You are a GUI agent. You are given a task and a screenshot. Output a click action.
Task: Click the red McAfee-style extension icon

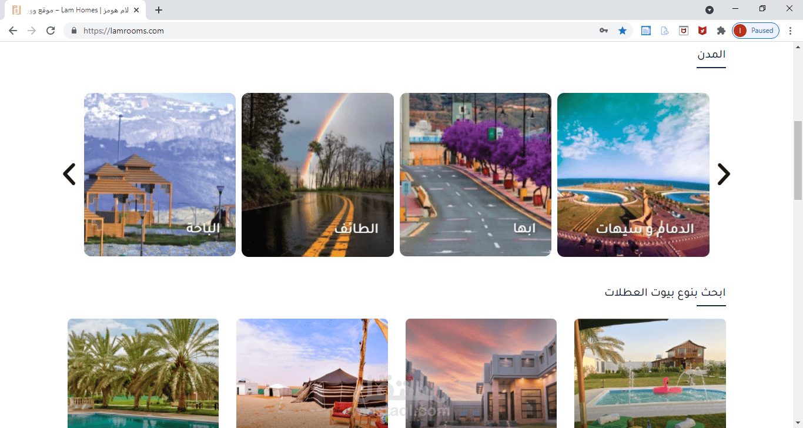click(x=702, y=31)
